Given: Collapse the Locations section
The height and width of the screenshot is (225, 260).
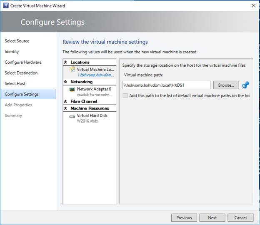Looking at the screenshot, I should [65, 62].
